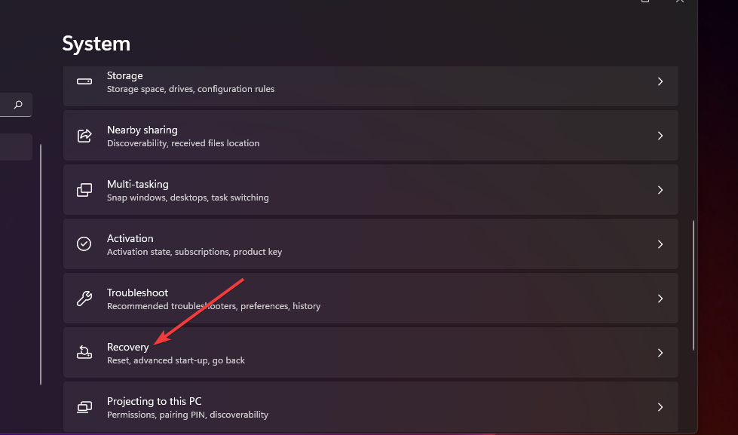Open Troubleshoot using its chevron
The width and height of the screenshot is (738, 435).
click(660, 299)
